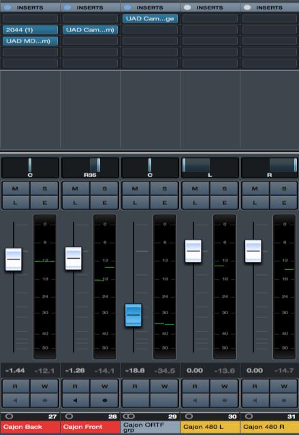
Task: Select the Cajon 480 L channel name
Action: [x=210, y=427]
